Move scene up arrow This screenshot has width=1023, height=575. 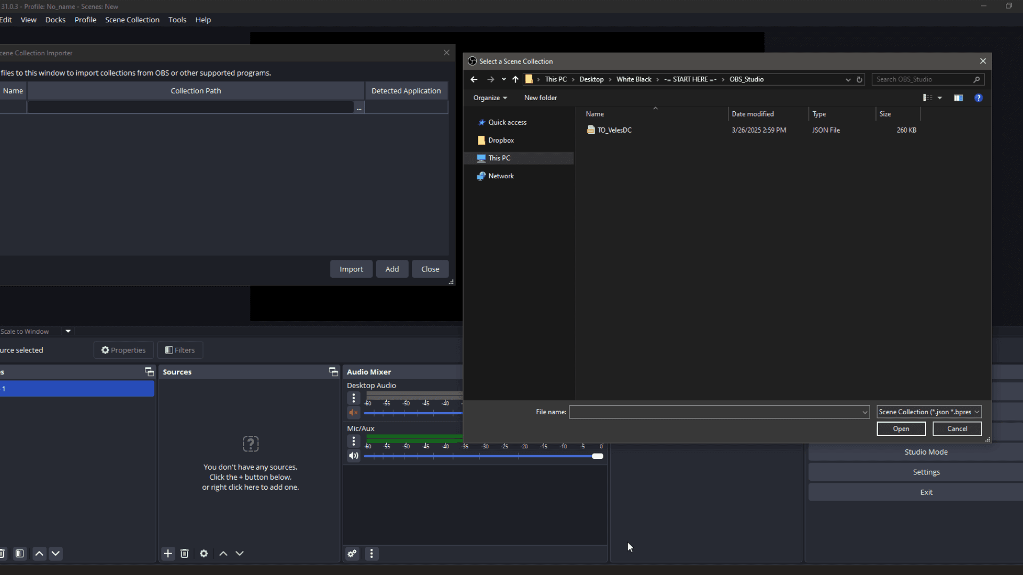[x=39, y=554]
